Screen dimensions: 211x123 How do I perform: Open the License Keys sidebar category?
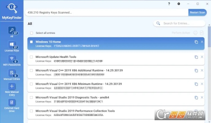click(12, 46)
